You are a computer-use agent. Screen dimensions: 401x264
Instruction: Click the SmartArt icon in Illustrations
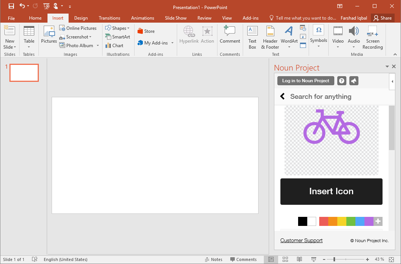(x=109, y=37)
